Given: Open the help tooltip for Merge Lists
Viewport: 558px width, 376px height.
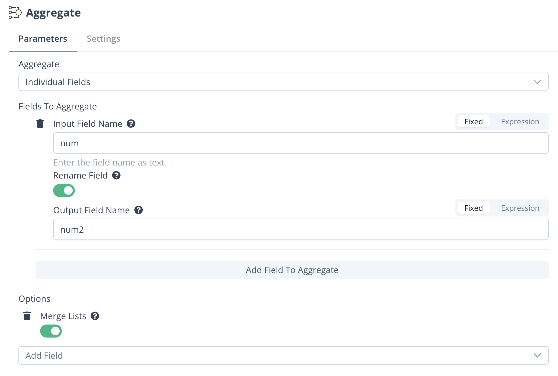Looking at the screenshot, I should [x=95, y=316].
